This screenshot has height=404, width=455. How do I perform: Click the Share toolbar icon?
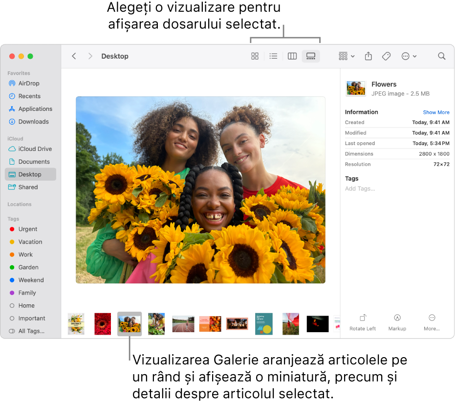coord(368,56)
